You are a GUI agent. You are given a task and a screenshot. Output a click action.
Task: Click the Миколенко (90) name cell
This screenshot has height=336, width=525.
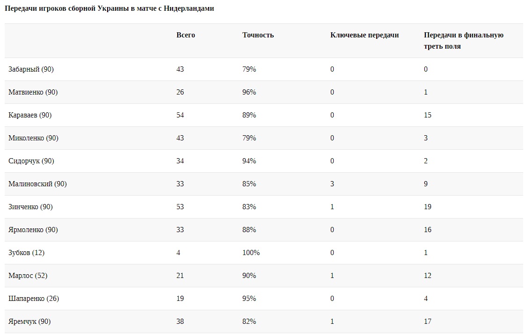[x=33, y=138]
